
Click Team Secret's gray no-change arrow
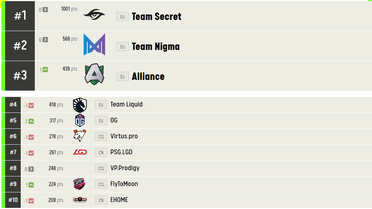tap(45, 10)
